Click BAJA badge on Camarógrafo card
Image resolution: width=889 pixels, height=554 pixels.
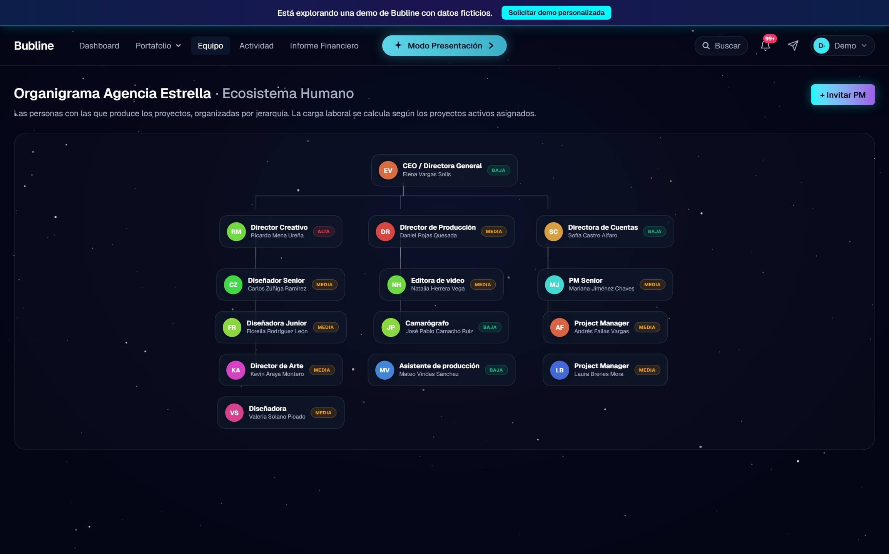(490, 327)
